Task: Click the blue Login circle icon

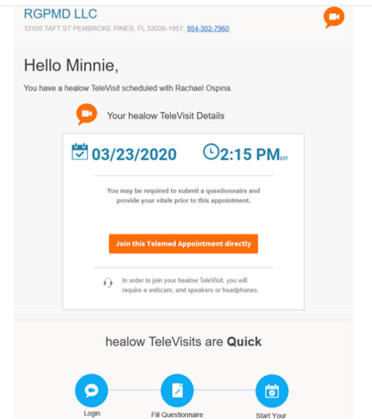Action: (92, 390)
